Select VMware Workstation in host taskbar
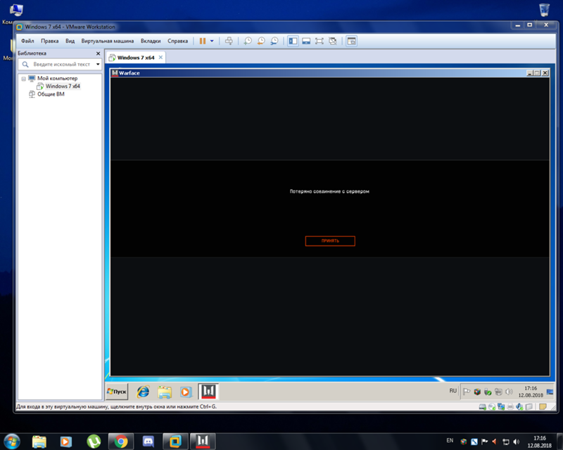 click(175, 442)
